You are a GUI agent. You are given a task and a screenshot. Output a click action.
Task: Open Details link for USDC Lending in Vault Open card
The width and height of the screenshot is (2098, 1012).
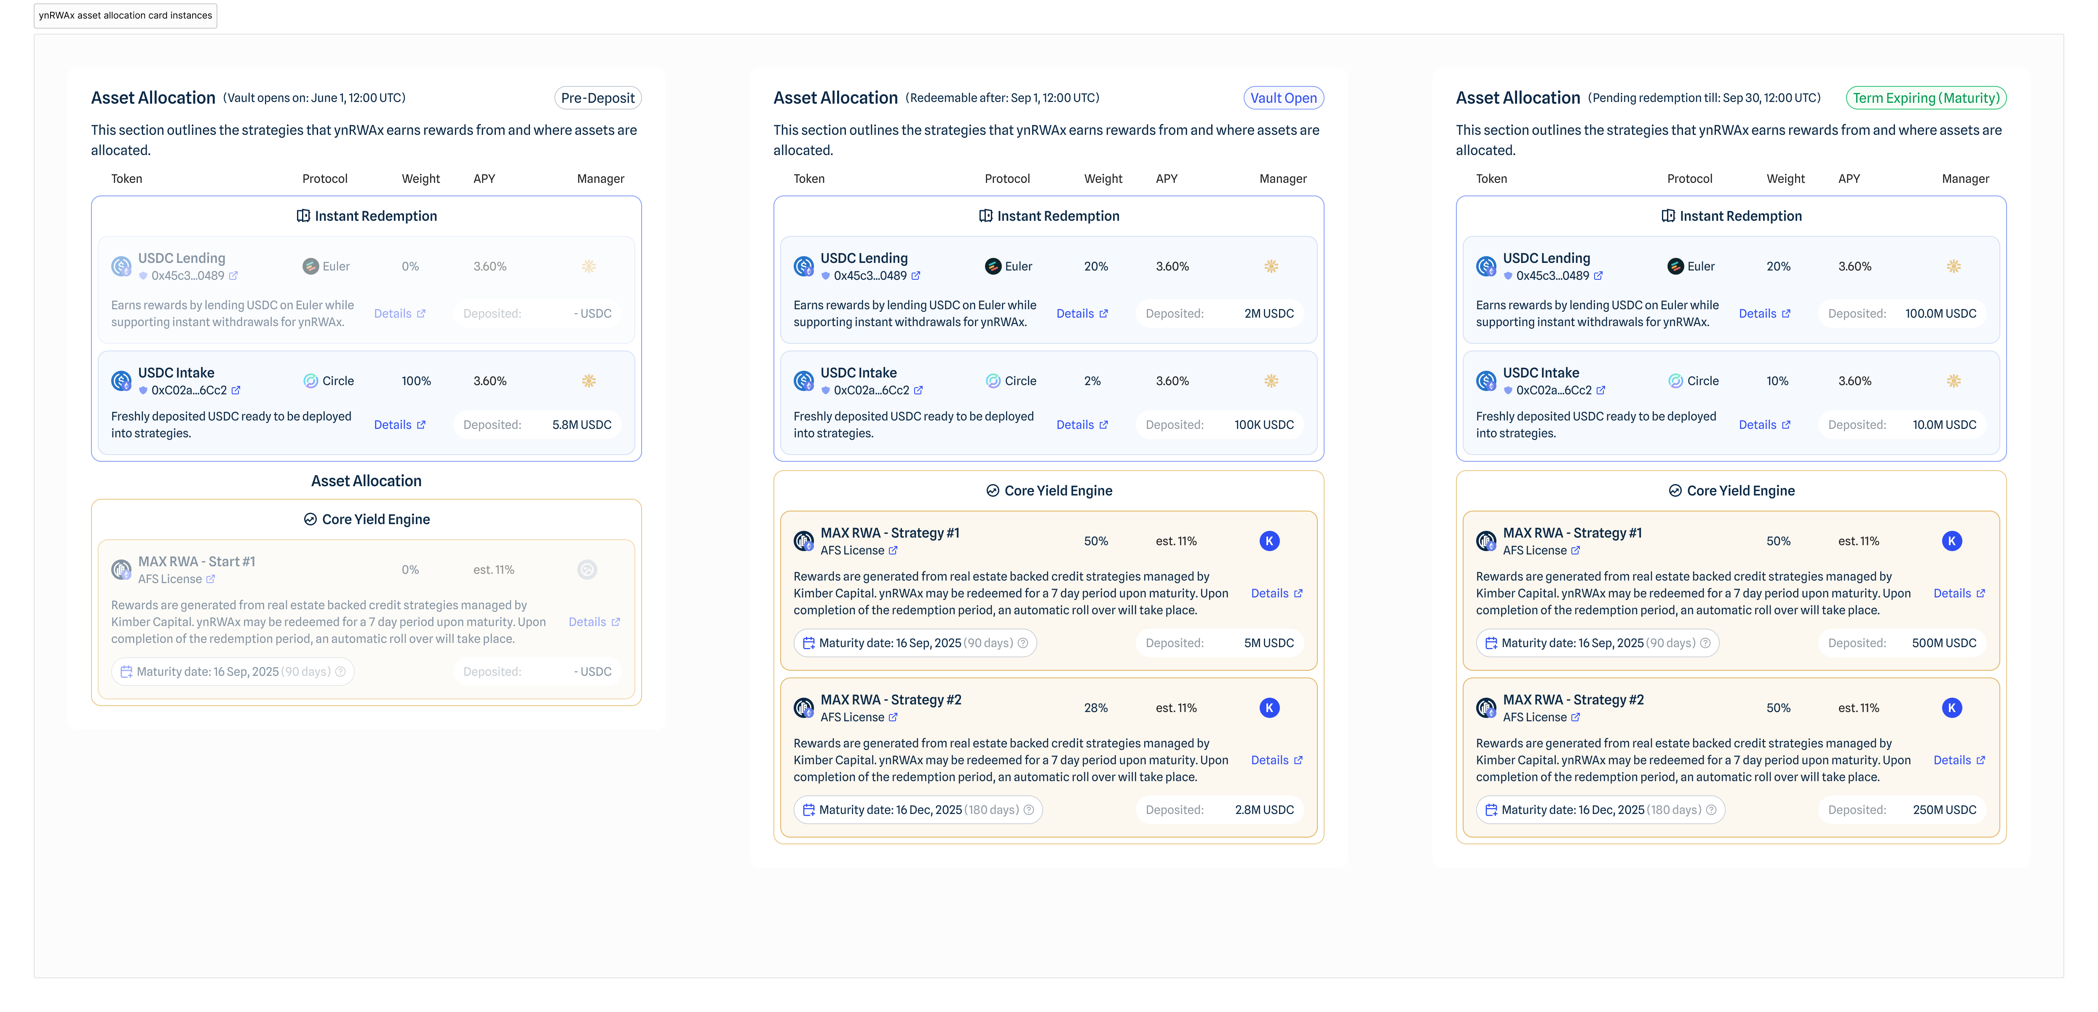pos(1082,314)
